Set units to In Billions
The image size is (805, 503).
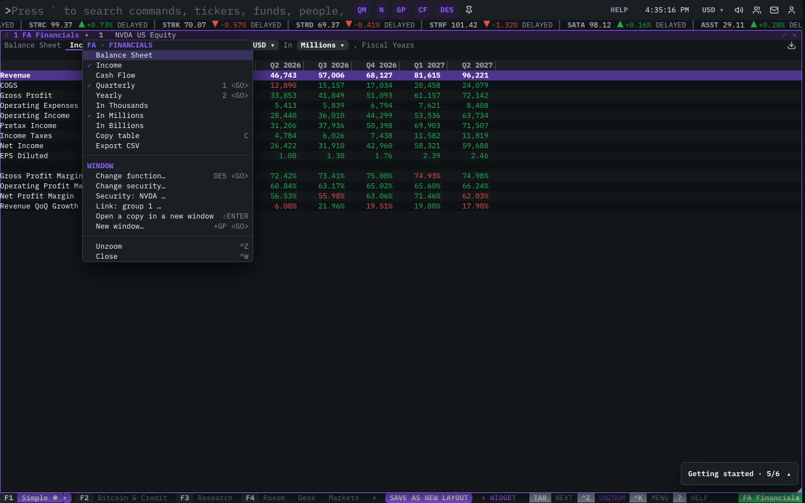tap(168, 126)
